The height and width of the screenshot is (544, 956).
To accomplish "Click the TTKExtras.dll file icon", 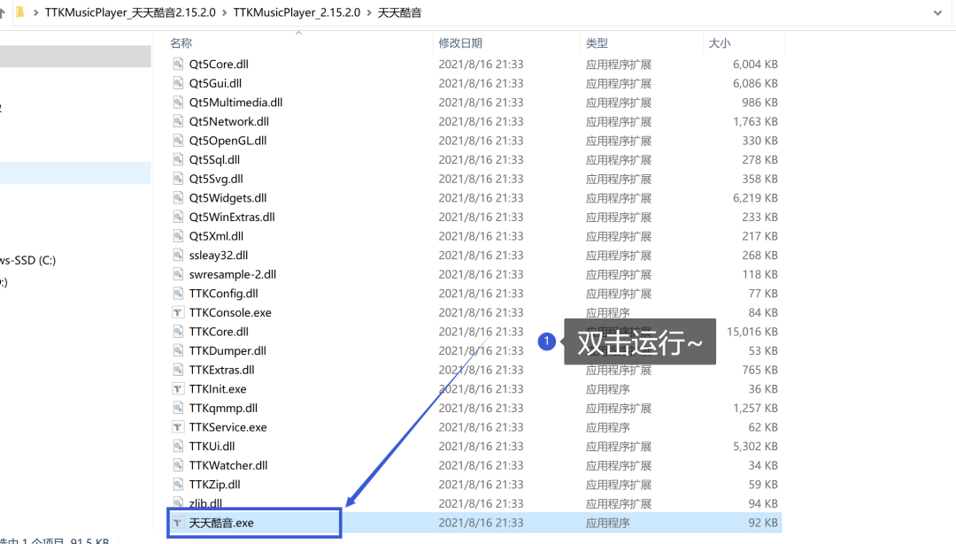I will coord(177,370).
